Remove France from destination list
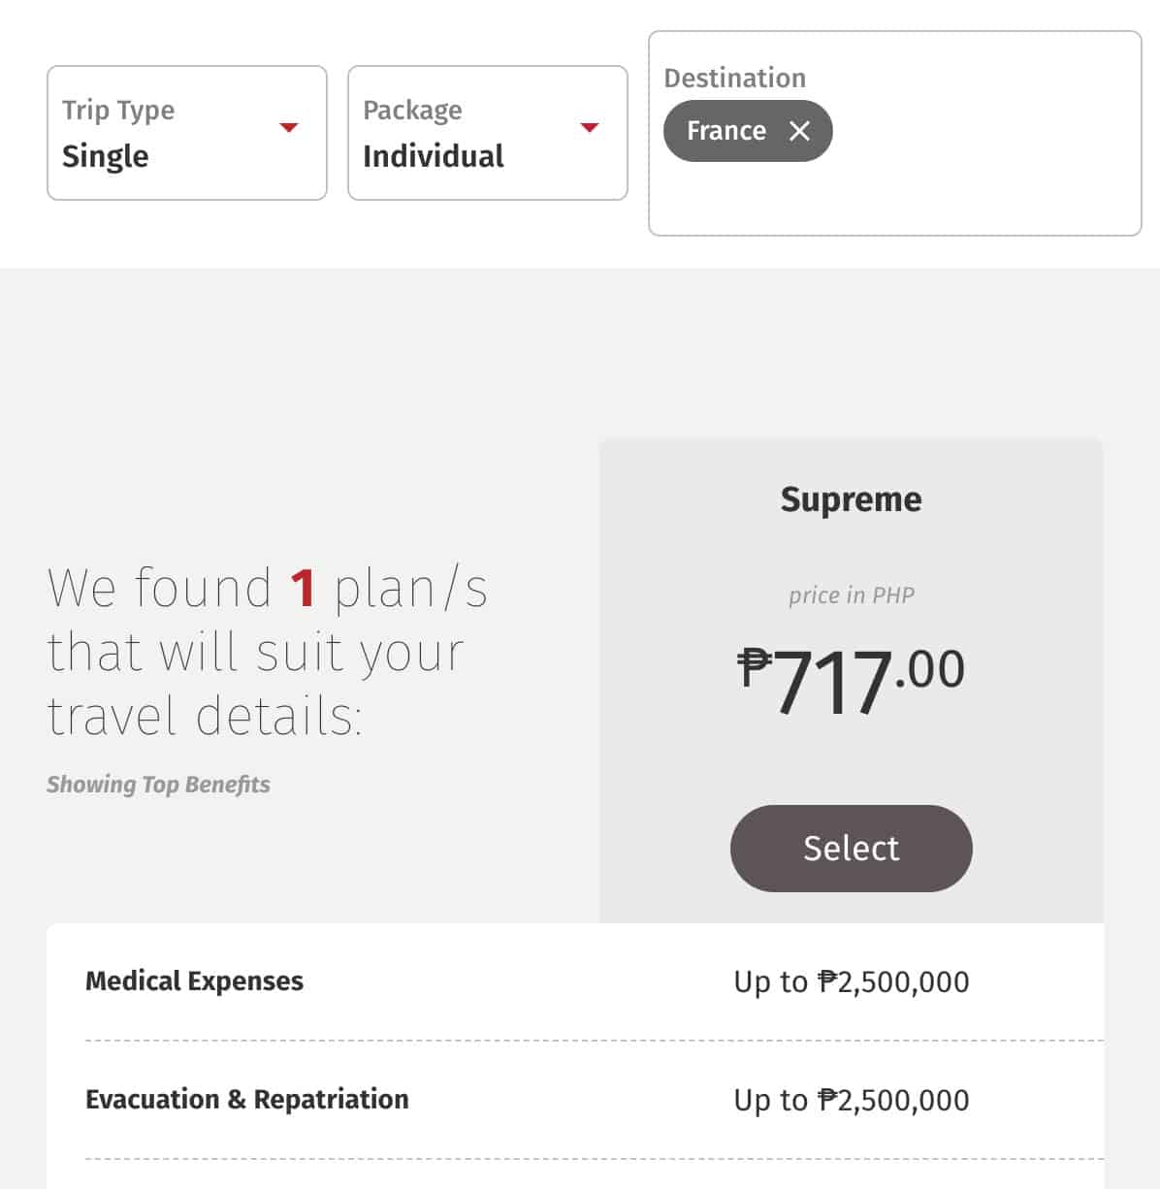1160x1189 pixels. (798, 131)
